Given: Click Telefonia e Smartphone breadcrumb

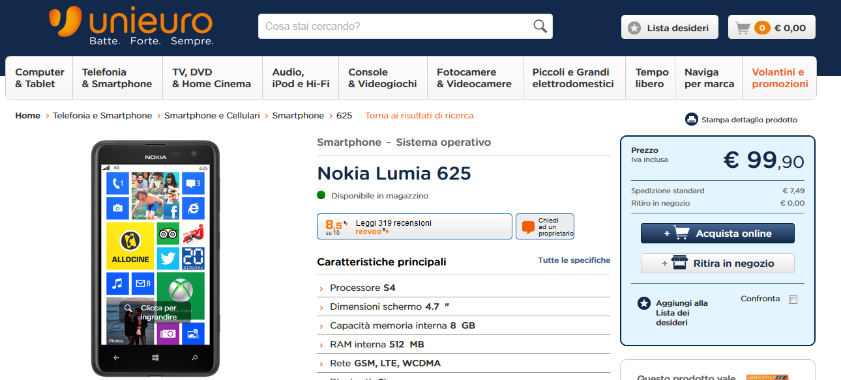Looking at the screenshot, I should 102,115.
